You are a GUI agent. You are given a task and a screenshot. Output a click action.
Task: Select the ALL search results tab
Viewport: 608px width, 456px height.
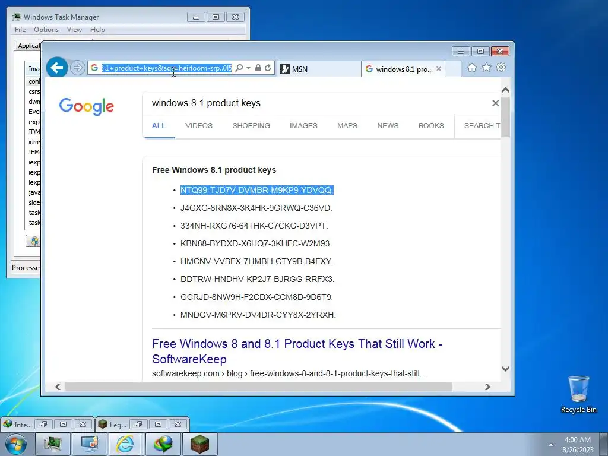pos(159,126)
